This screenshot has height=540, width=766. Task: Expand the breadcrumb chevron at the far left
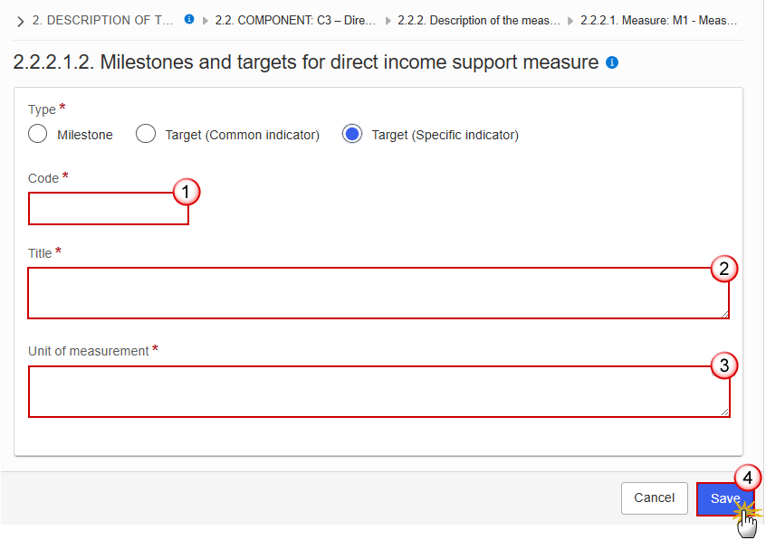(20, 22)
